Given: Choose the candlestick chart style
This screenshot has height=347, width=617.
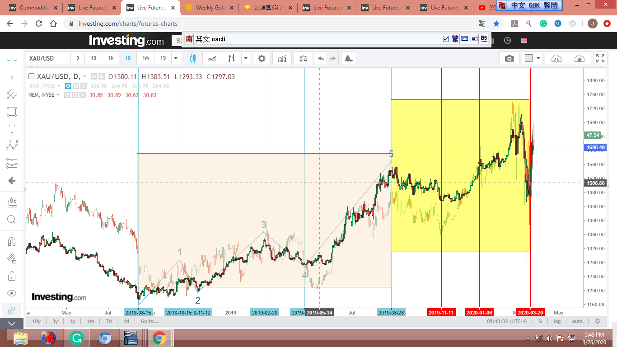Looking at the screenshot, I should coord(193,58).
